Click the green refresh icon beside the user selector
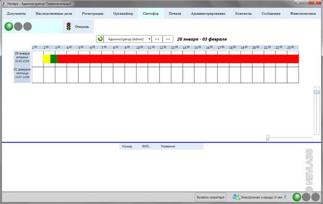The width and height of the screenshot is (323, 204). pyautogui.click(x=100, y=39)
